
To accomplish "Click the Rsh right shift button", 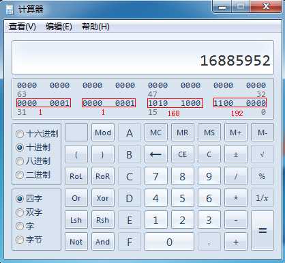I will [103, 220].
